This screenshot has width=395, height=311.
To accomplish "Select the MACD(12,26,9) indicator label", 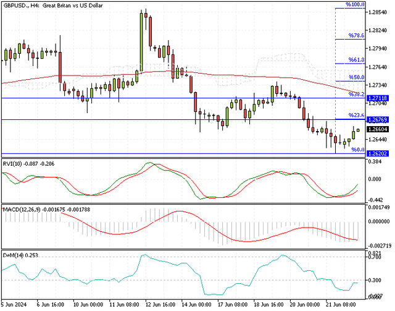I will pos(46,210).
